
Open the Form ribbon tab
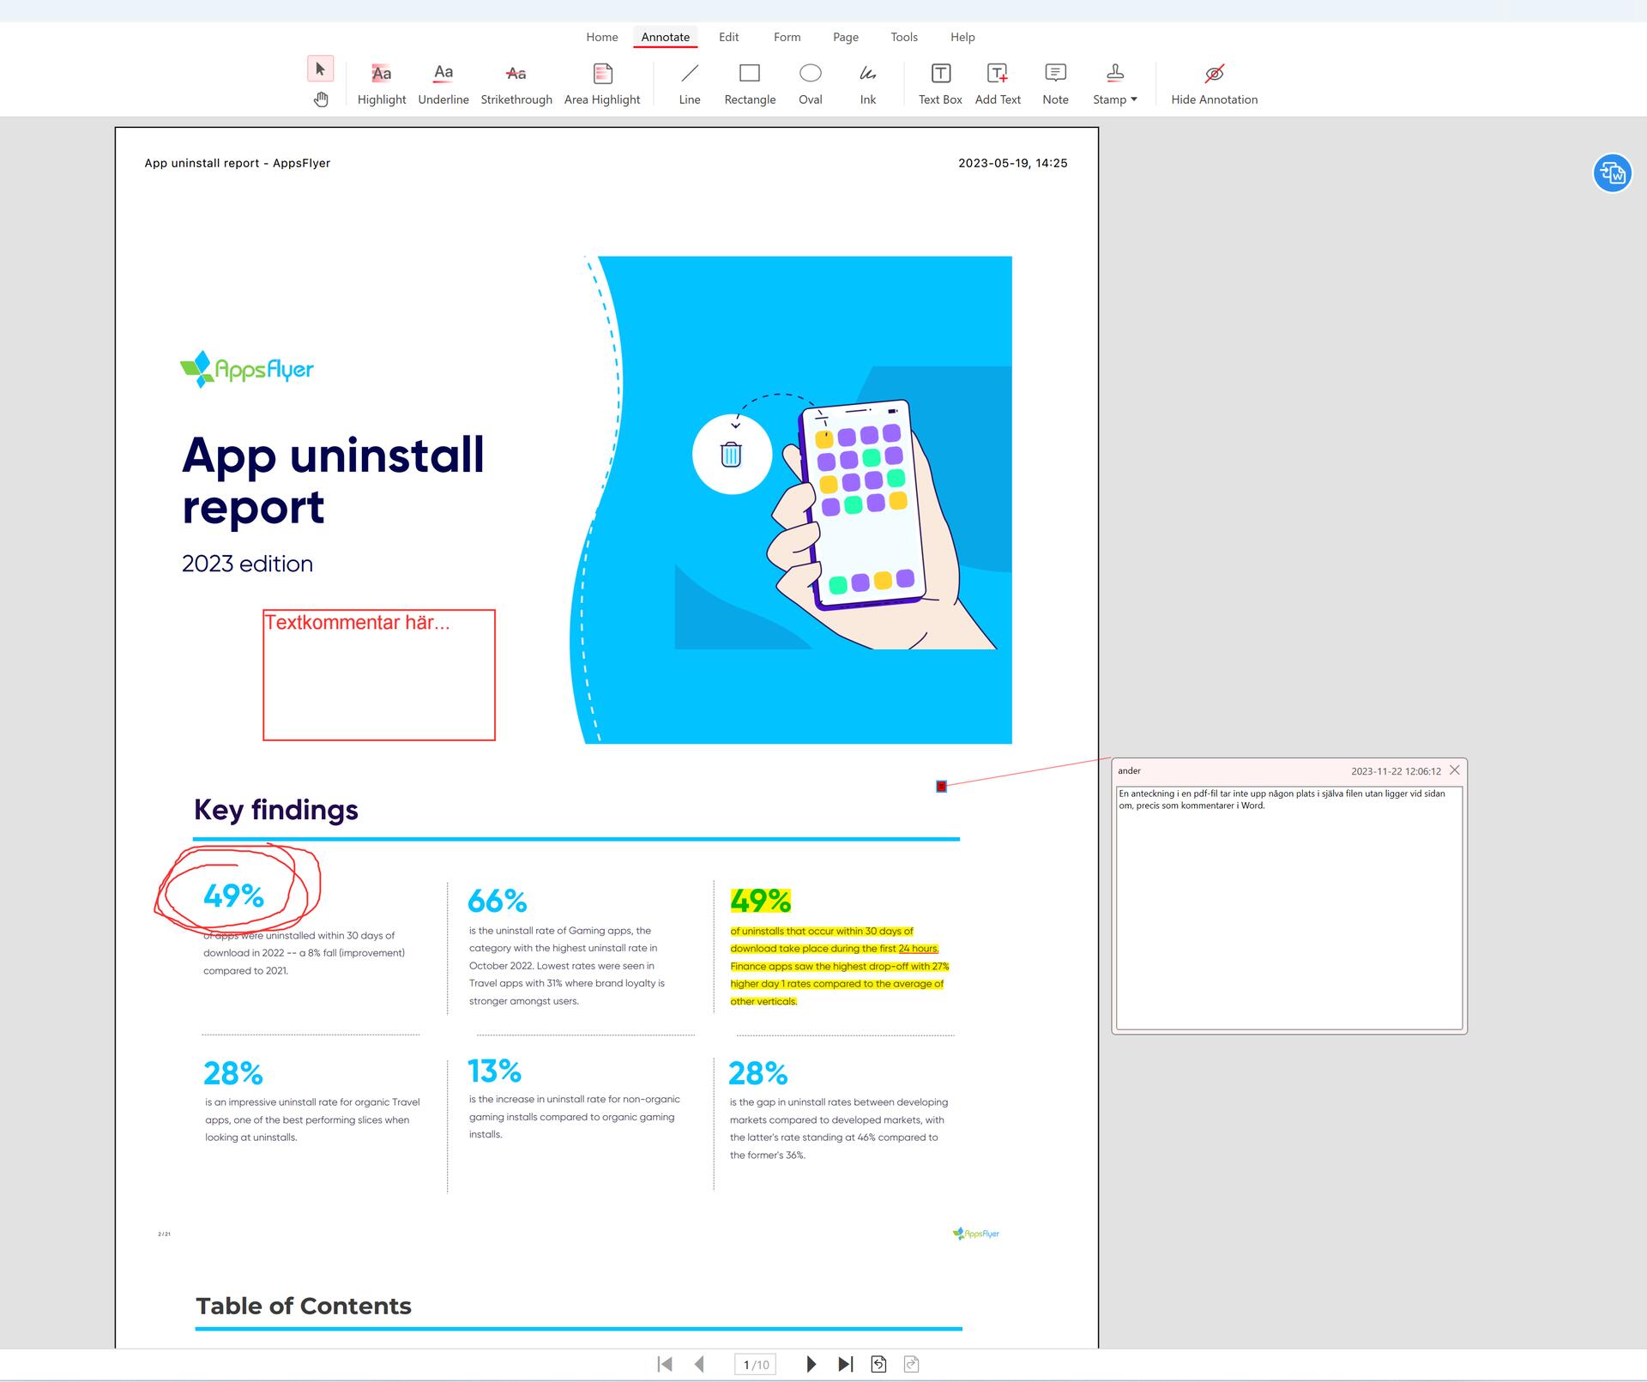coord(786,37)
